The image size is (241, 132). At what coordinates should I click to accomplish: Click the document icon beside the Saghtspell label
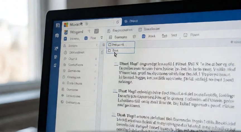[109, 31]
